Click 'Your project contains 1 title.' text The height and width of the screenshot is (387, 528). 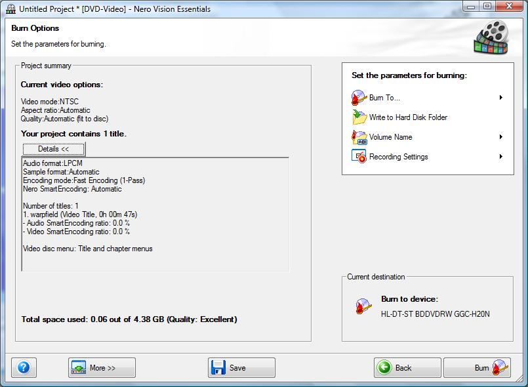pos(73,134)
